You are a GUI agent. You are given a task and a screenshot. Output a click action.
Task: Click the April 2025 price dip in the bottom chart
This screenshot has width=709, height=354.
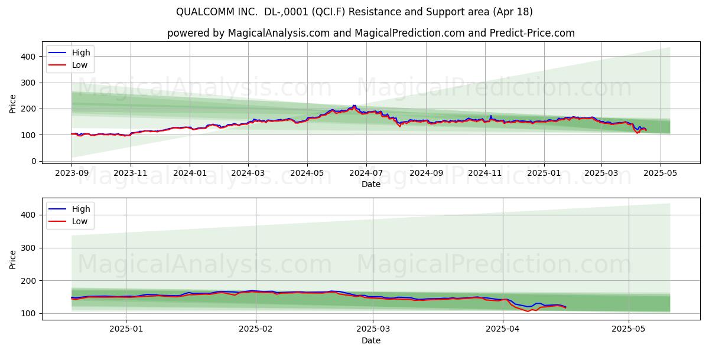coord(528,310)
